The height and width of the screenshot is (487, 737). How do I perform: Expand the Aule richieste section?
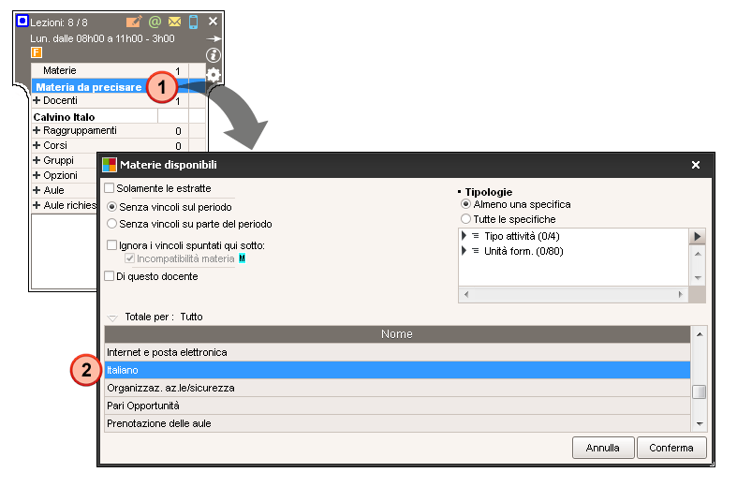pyautogui.click(x=37, y=205)
